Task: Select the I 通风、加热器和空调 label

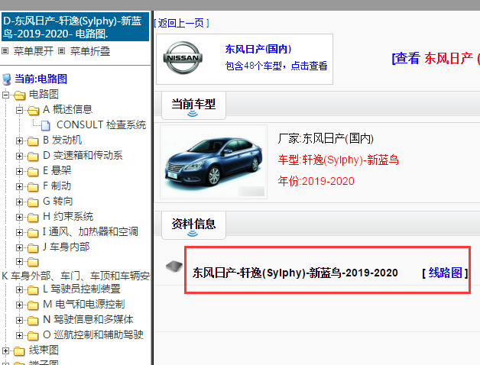Action: pos(90,232)
